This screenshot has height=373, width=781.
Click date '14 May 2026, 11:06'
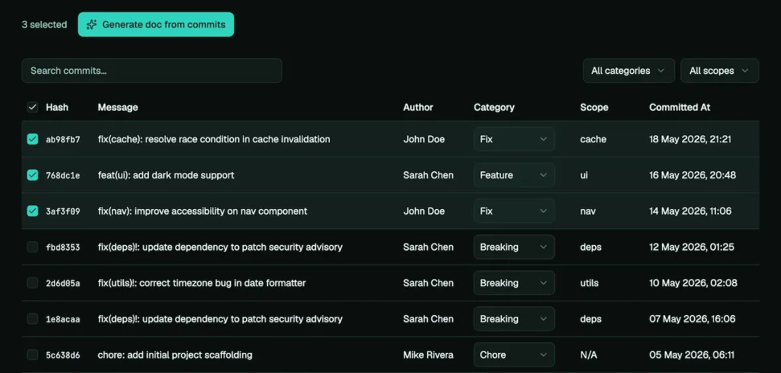[691, 211]
